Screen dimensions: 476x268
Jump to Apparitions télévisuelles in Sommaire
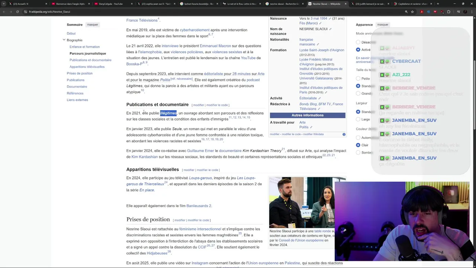tap(87, 67)
